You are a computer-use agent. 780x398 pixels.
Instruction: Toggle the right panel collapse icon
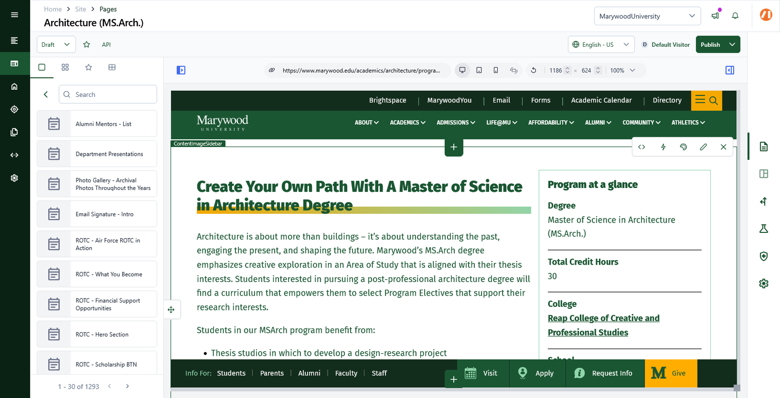730,70
